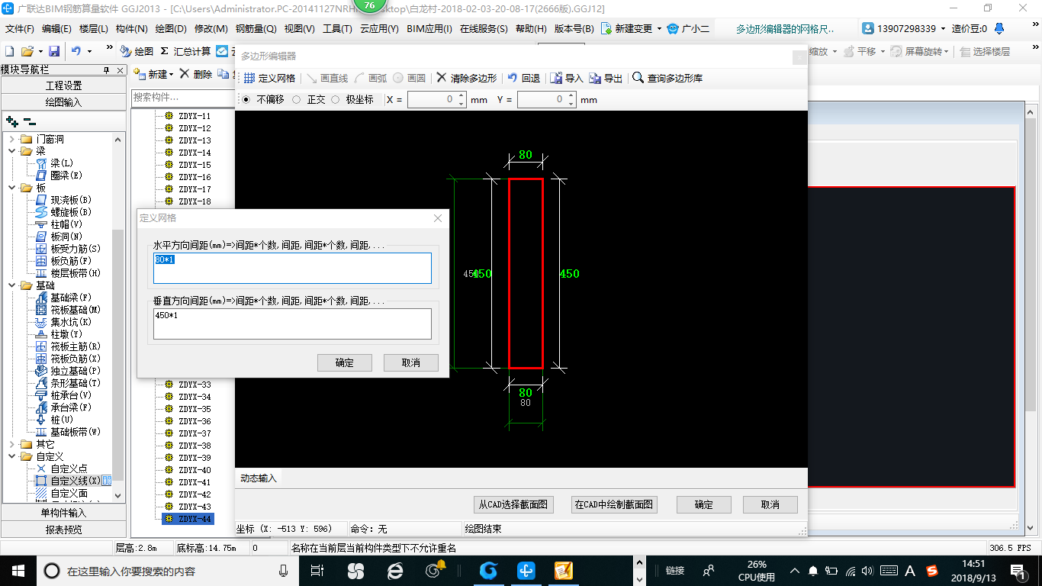Click the 工程设置 navigation button
This screenshot has width=1042, height=586.
tap(63, 85)
